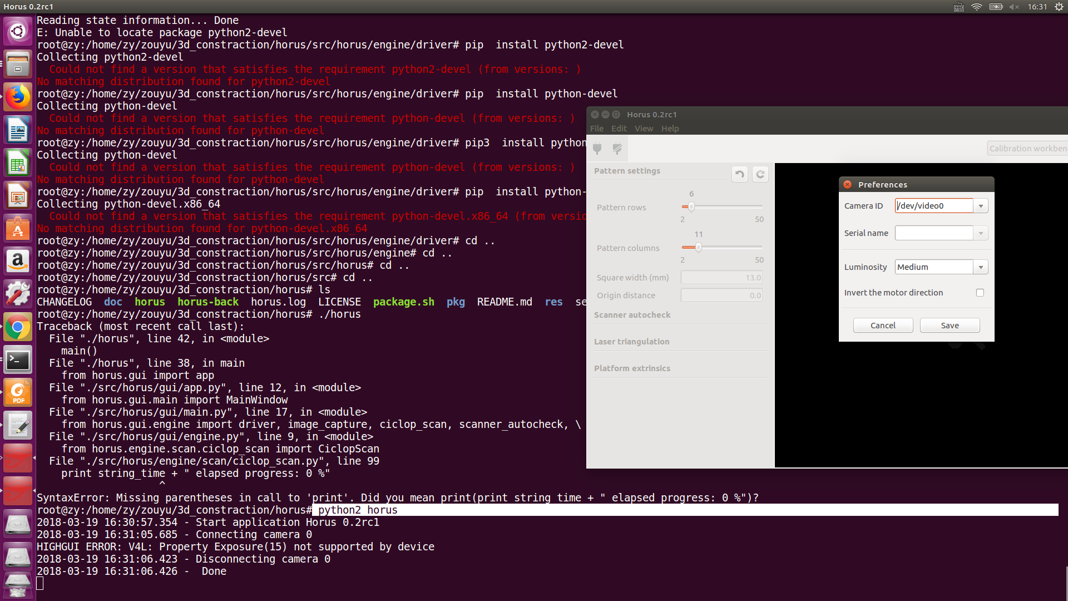Open LibreOffice Calc from the dock
The image size is (1068, 601).
[x=18, y=163]
